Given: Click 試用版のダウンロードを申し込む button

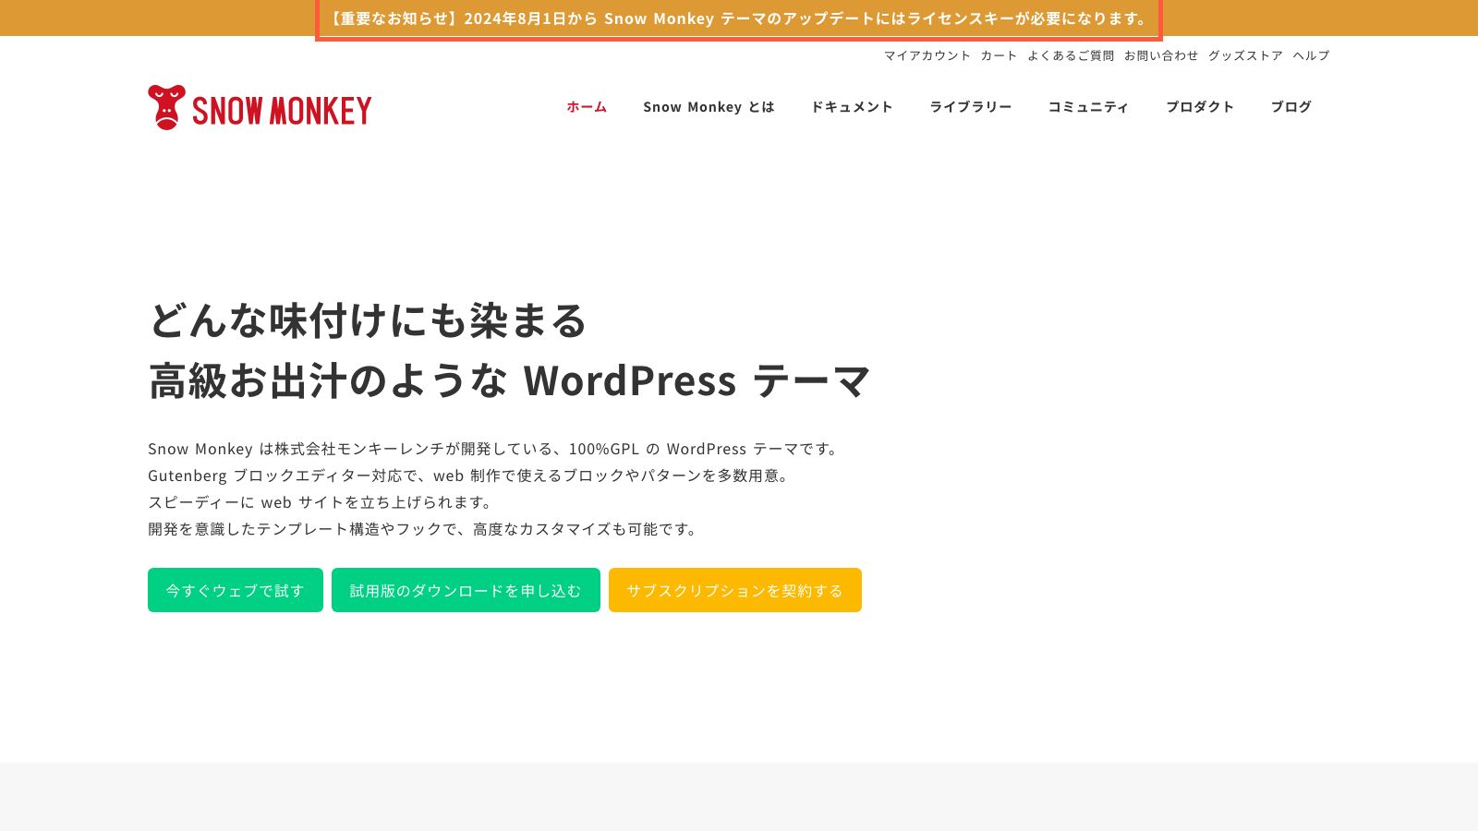Looking at the screenshot, I should coord(466,590).
